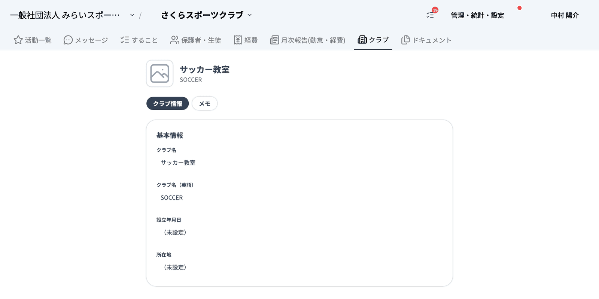Open the さくらスポーツクラブ switcher dropdown

[207, 15]
